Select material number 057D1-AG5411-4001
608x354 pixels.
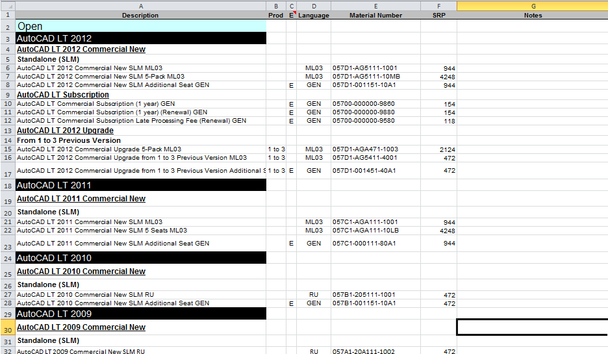375,158
